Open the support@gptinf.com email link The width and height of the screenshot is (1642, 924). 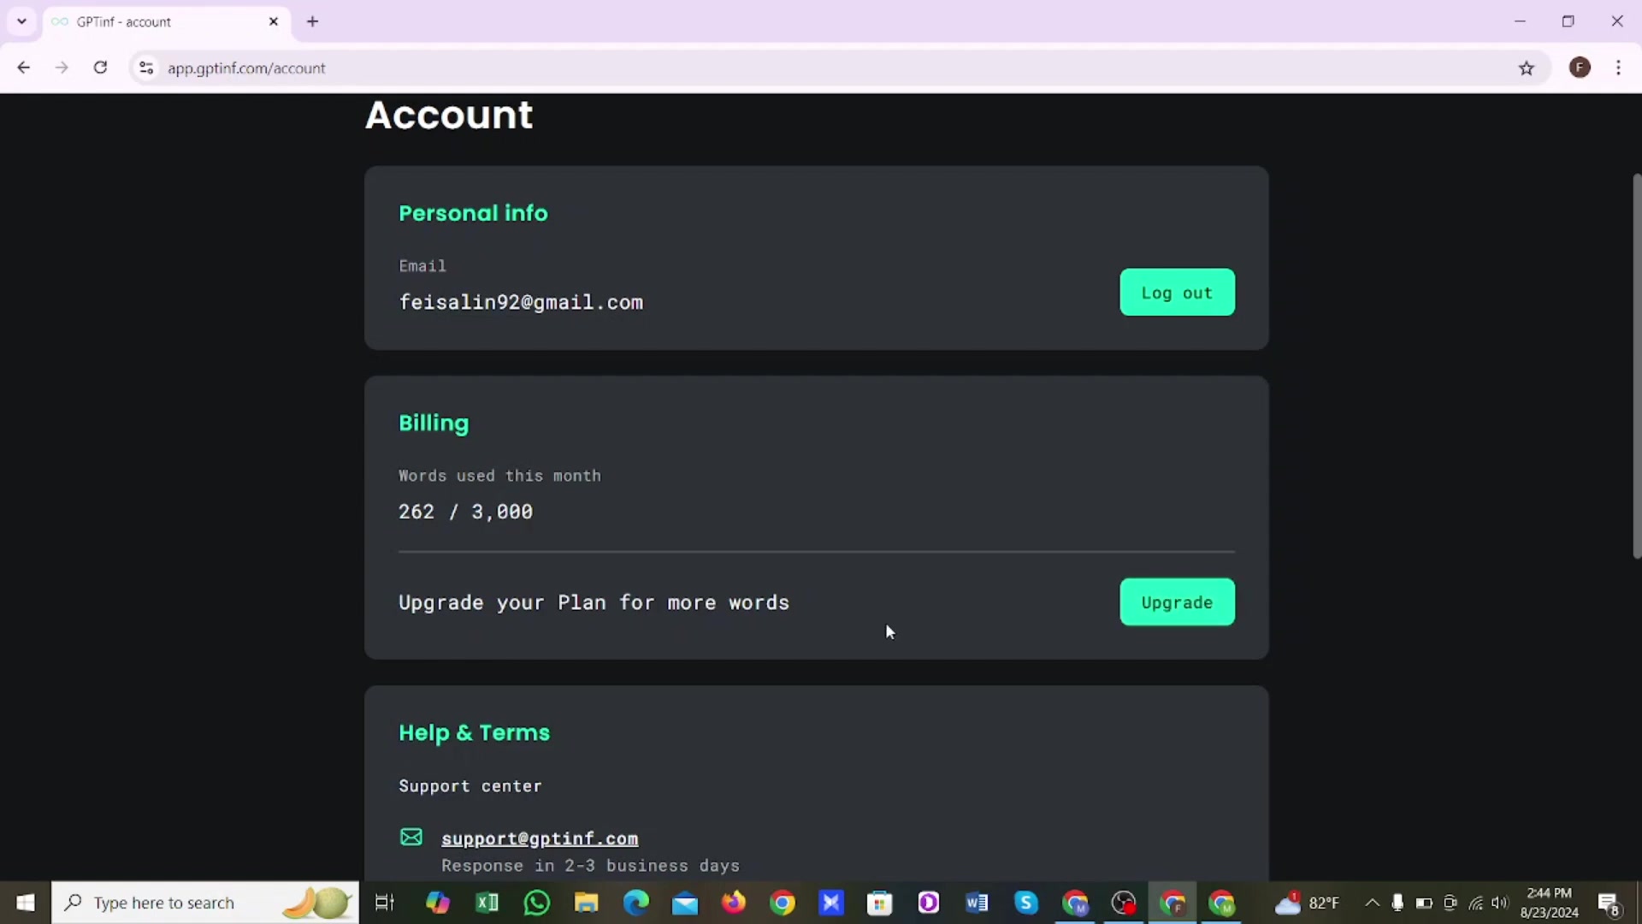[x=540, y=838]
